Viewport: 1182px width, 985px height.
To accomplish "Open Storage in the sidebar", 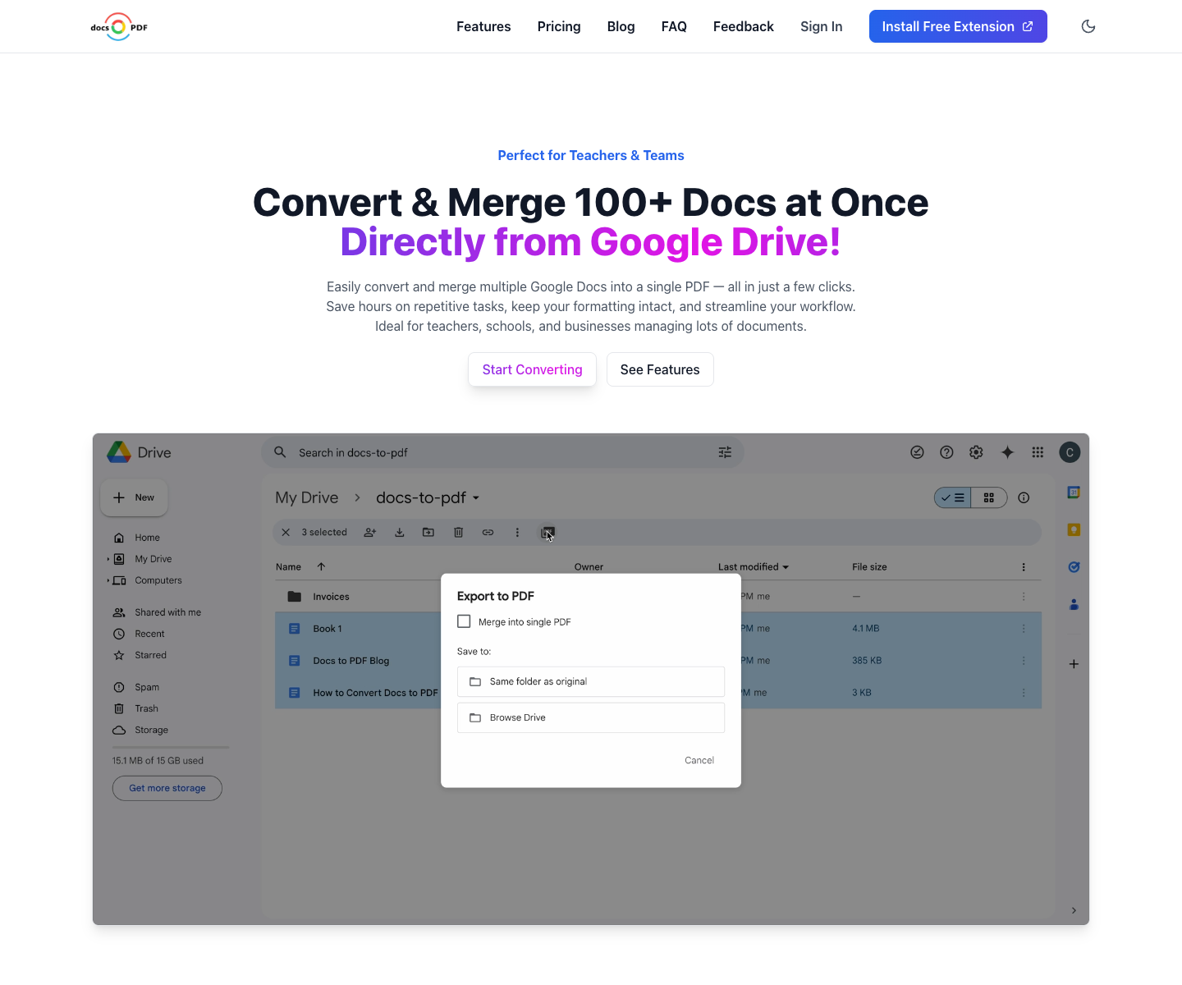I will [151, 730].
